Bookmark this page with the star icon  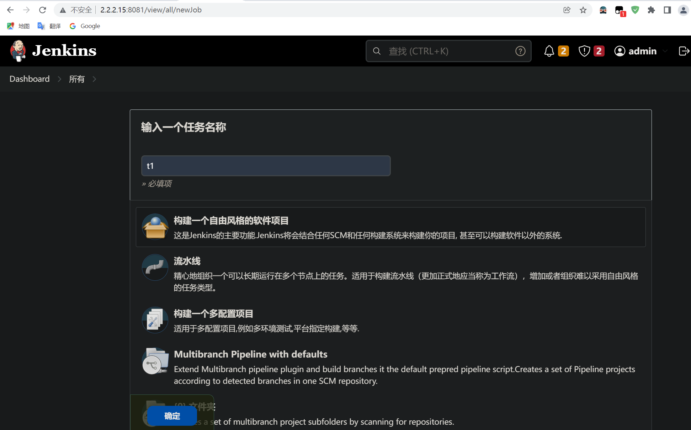point(583,10)
